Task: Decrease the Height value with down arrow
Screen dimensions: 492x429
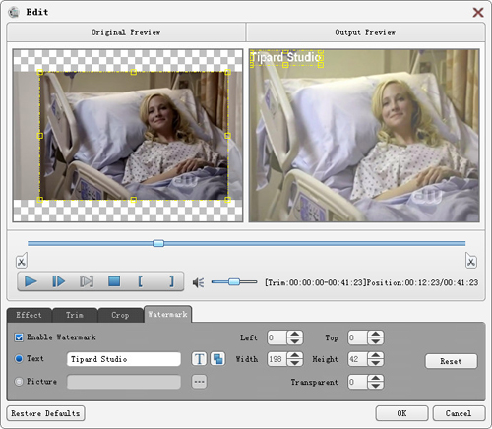Action: [x=375, y=363]
